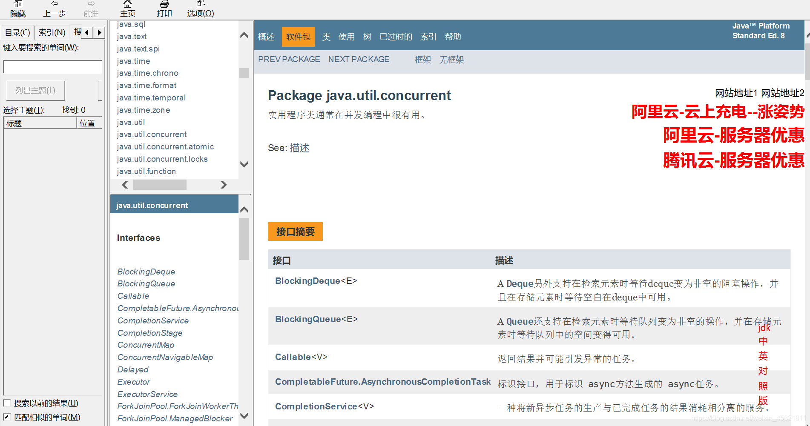This screenshot has width=810, height=426.
Task: Click class list scroll down arrow
Action: [244, 416]
